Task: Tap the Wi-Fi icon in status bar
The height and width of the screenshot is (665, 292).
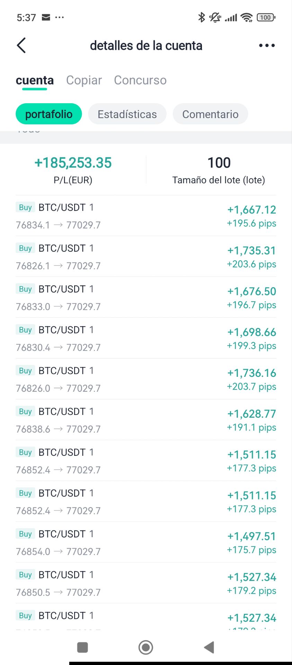Action: 247,17
